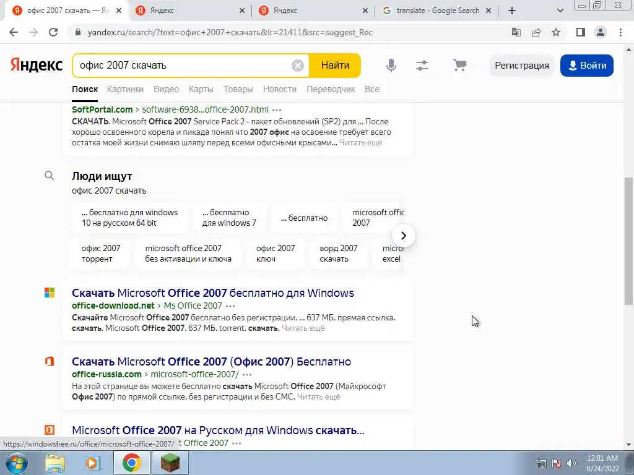The width and height of the screenshot is (634, 475).
Task: Open a new tab with the plus icon
Action: pyautogui.click(x=512, y=11)
